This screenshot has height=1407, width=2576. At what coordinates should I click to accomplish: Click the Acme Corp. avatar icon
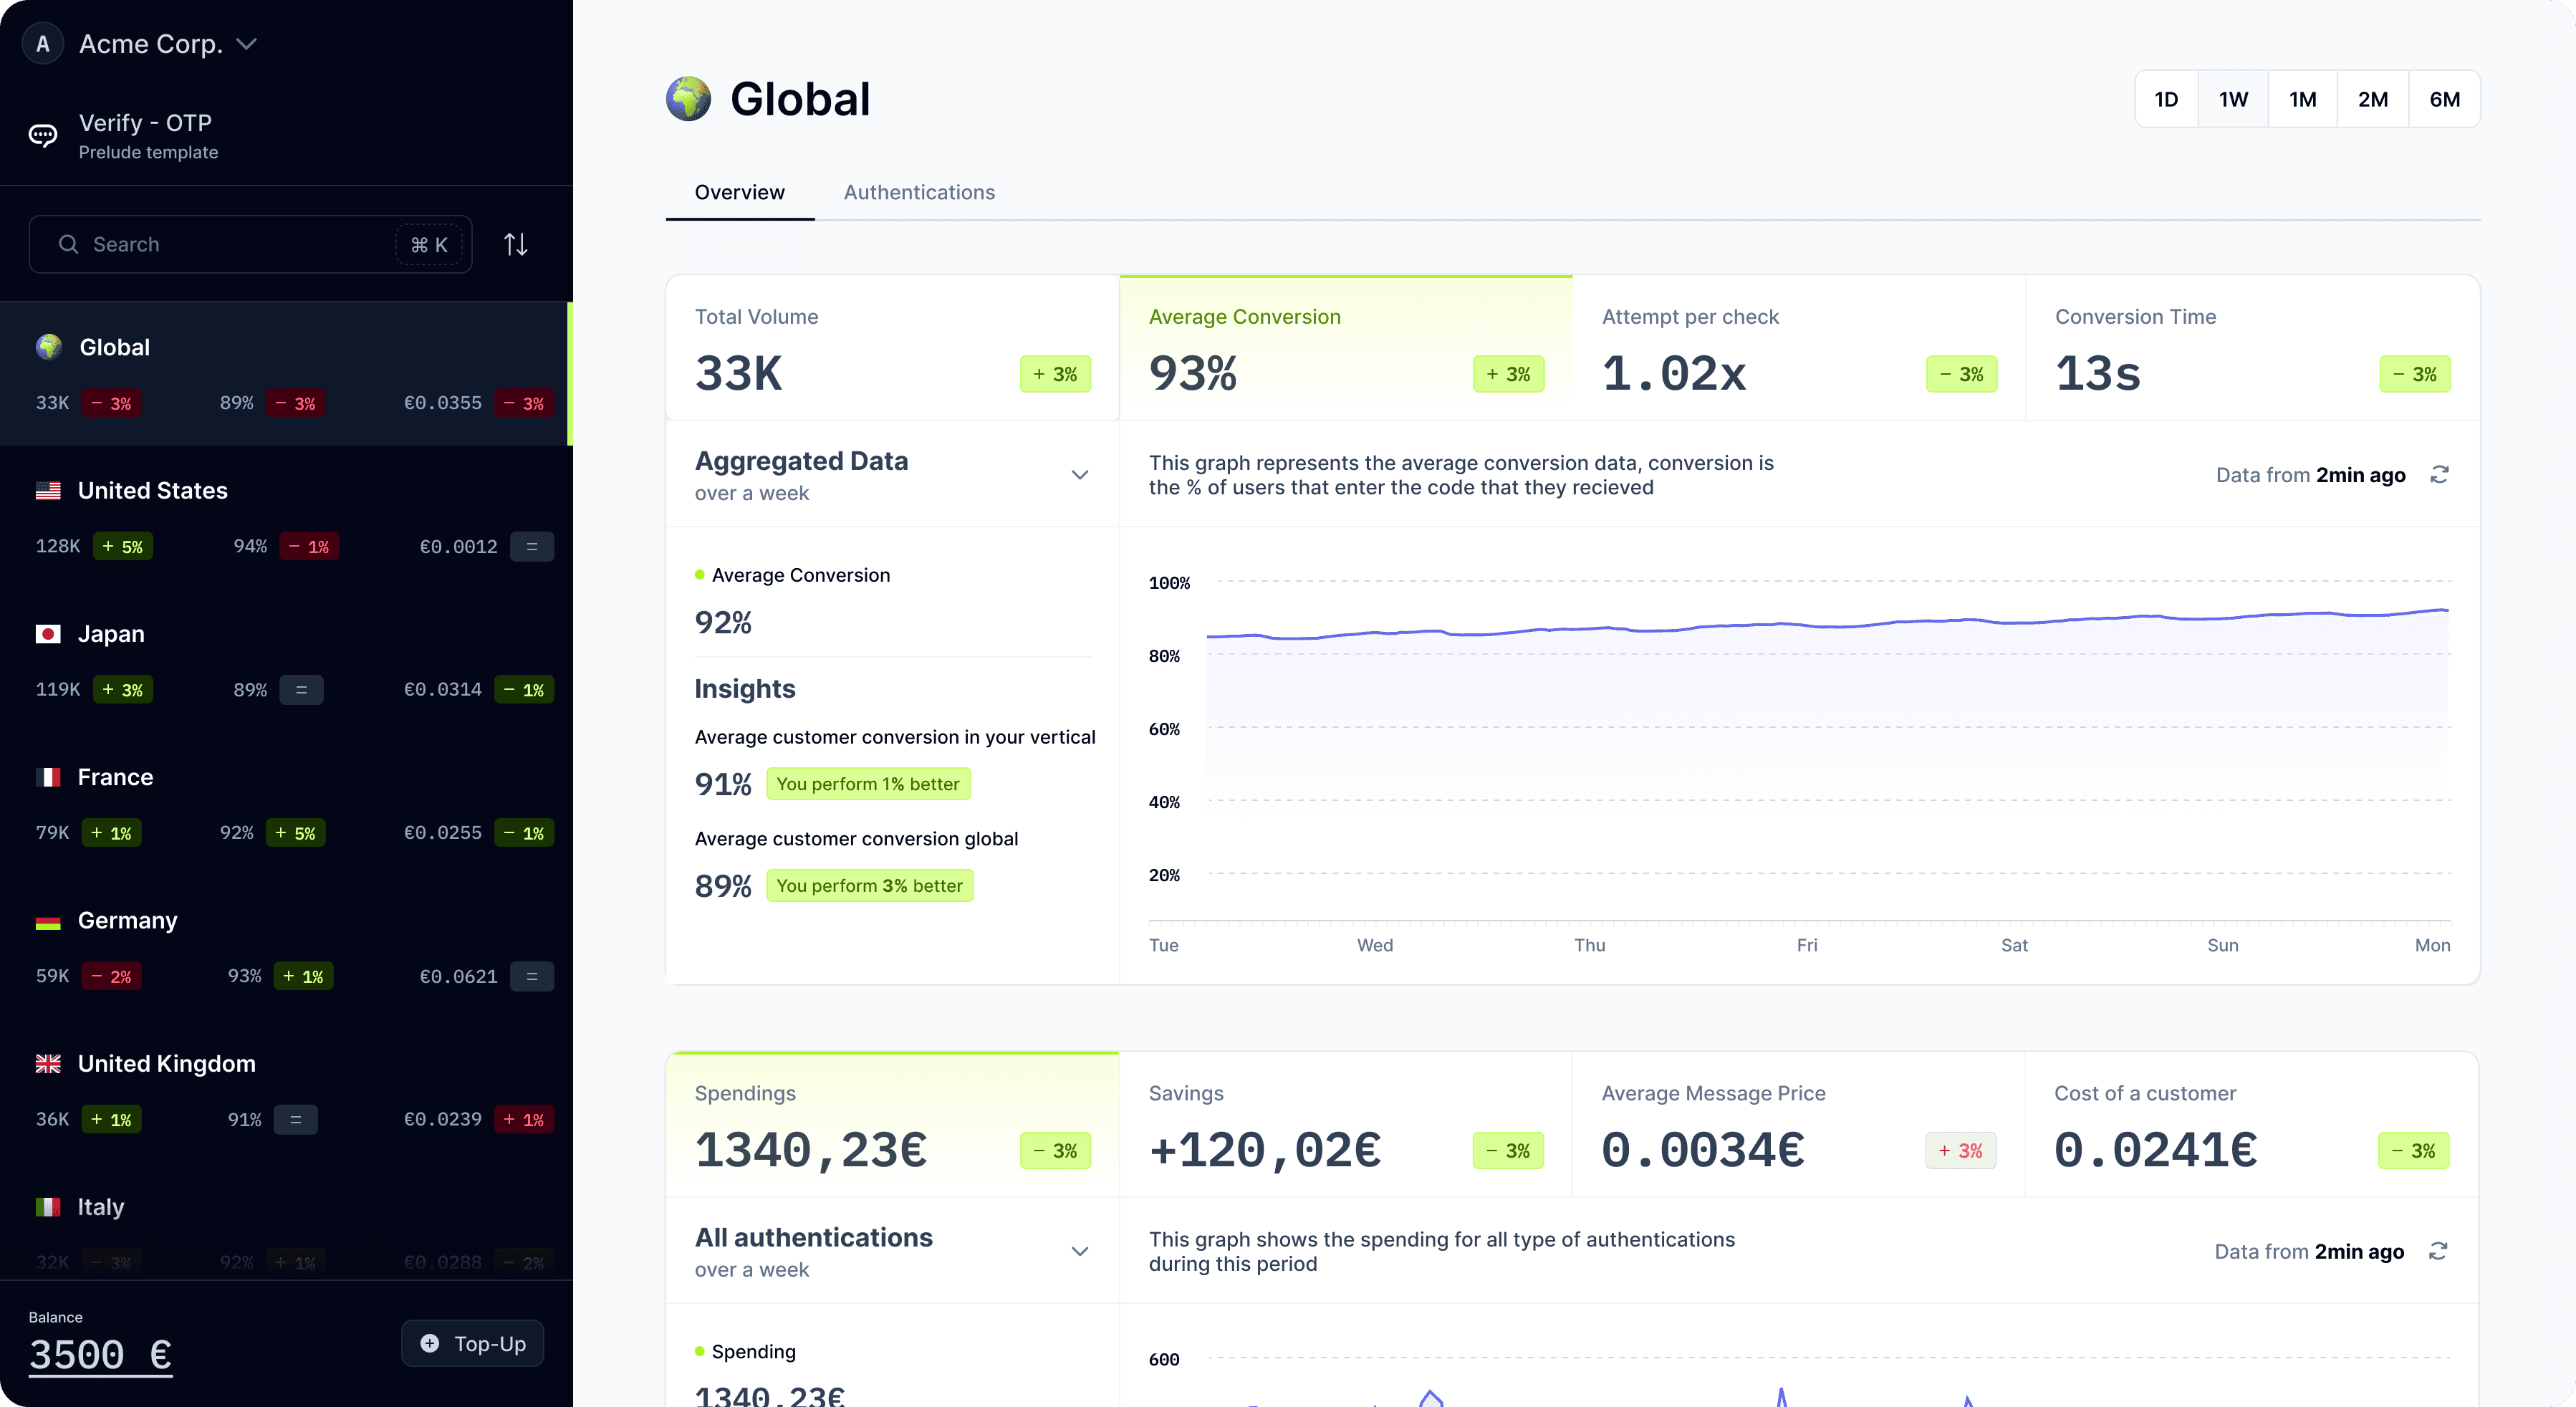(x=43, y=44)
